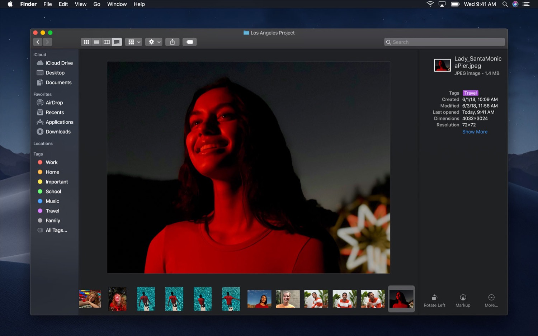This screenshot has height=336, width=538.
Task: Select the orange Home tag
Action: pos(48,172)
